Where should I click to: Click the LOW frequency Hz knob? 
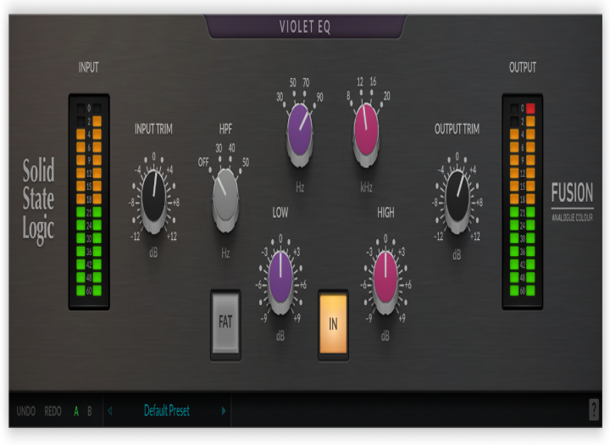pos(300,134)
